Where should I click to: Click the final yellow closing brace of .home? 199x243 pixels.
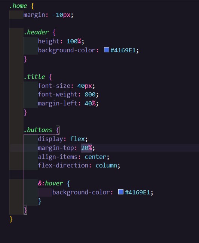[x=11, y=219]
